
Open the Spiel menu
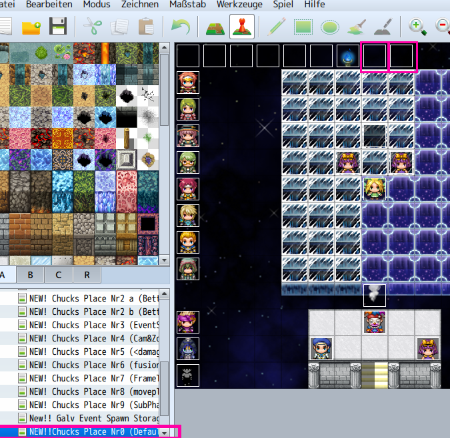pos(283,5)
